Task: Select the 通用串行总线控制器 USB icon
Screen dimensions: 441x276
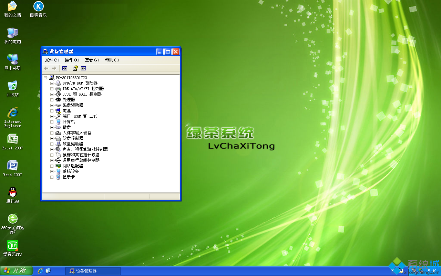Action: tap(58, 160)
